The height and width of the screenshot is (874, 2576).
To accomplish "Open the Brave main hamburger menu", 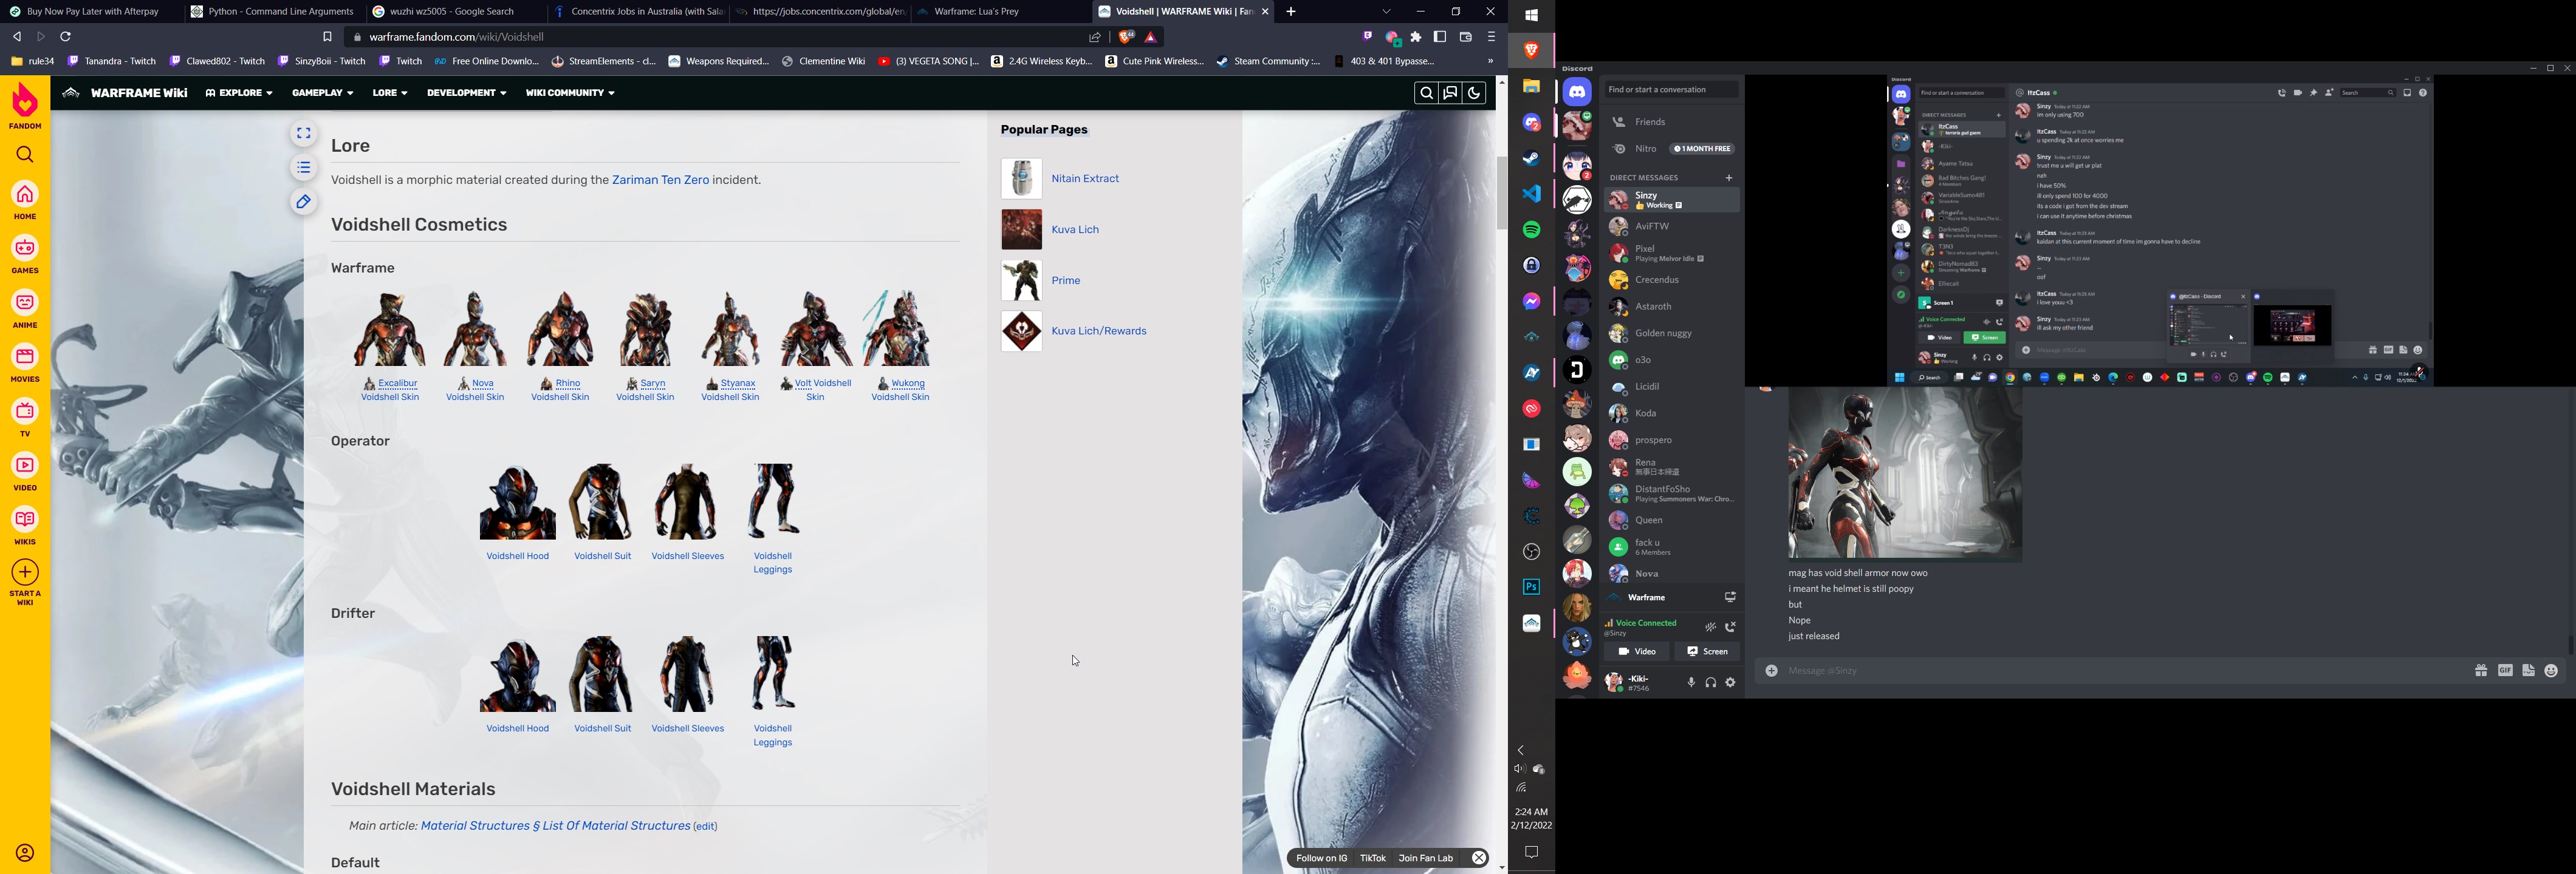I will tap(1491, 38).
